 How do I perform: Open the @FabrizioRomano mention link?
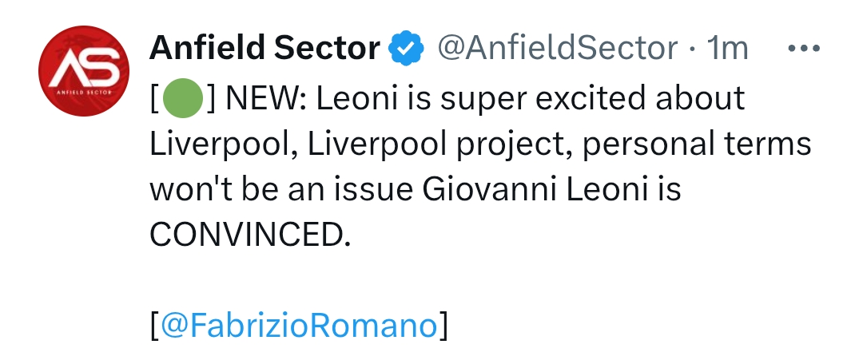point(298,326)
